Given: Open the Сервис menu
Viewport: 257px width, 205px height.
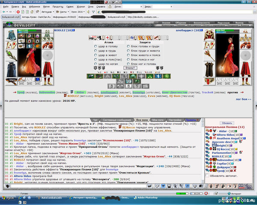Looking at the screenshot, I should coord(70,7).
